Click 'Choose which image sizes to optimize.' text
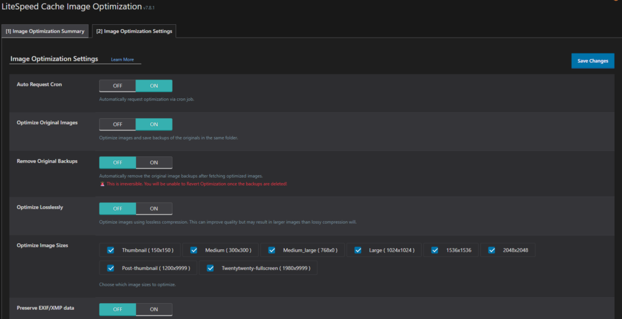Image resolution: width=622 pixels, height=319 pixels. click(x=137, y=284)
